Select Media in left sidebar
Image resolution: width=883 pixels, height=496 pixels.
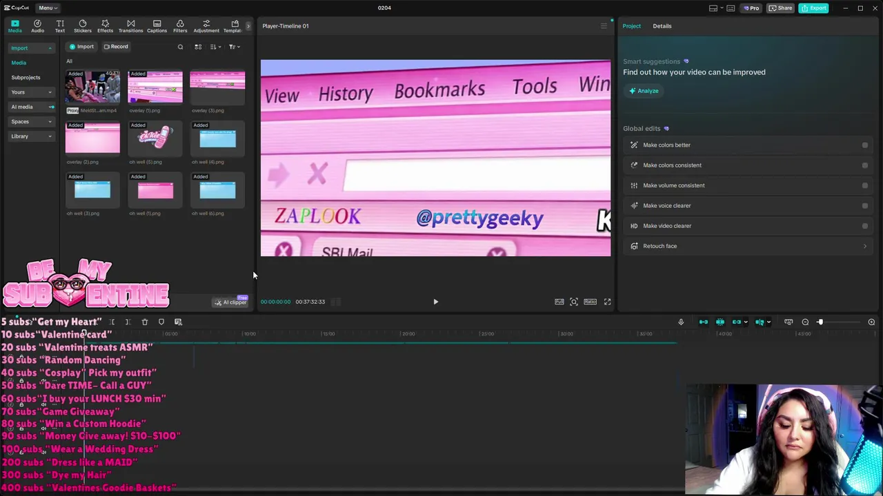[x=19, y=63]
